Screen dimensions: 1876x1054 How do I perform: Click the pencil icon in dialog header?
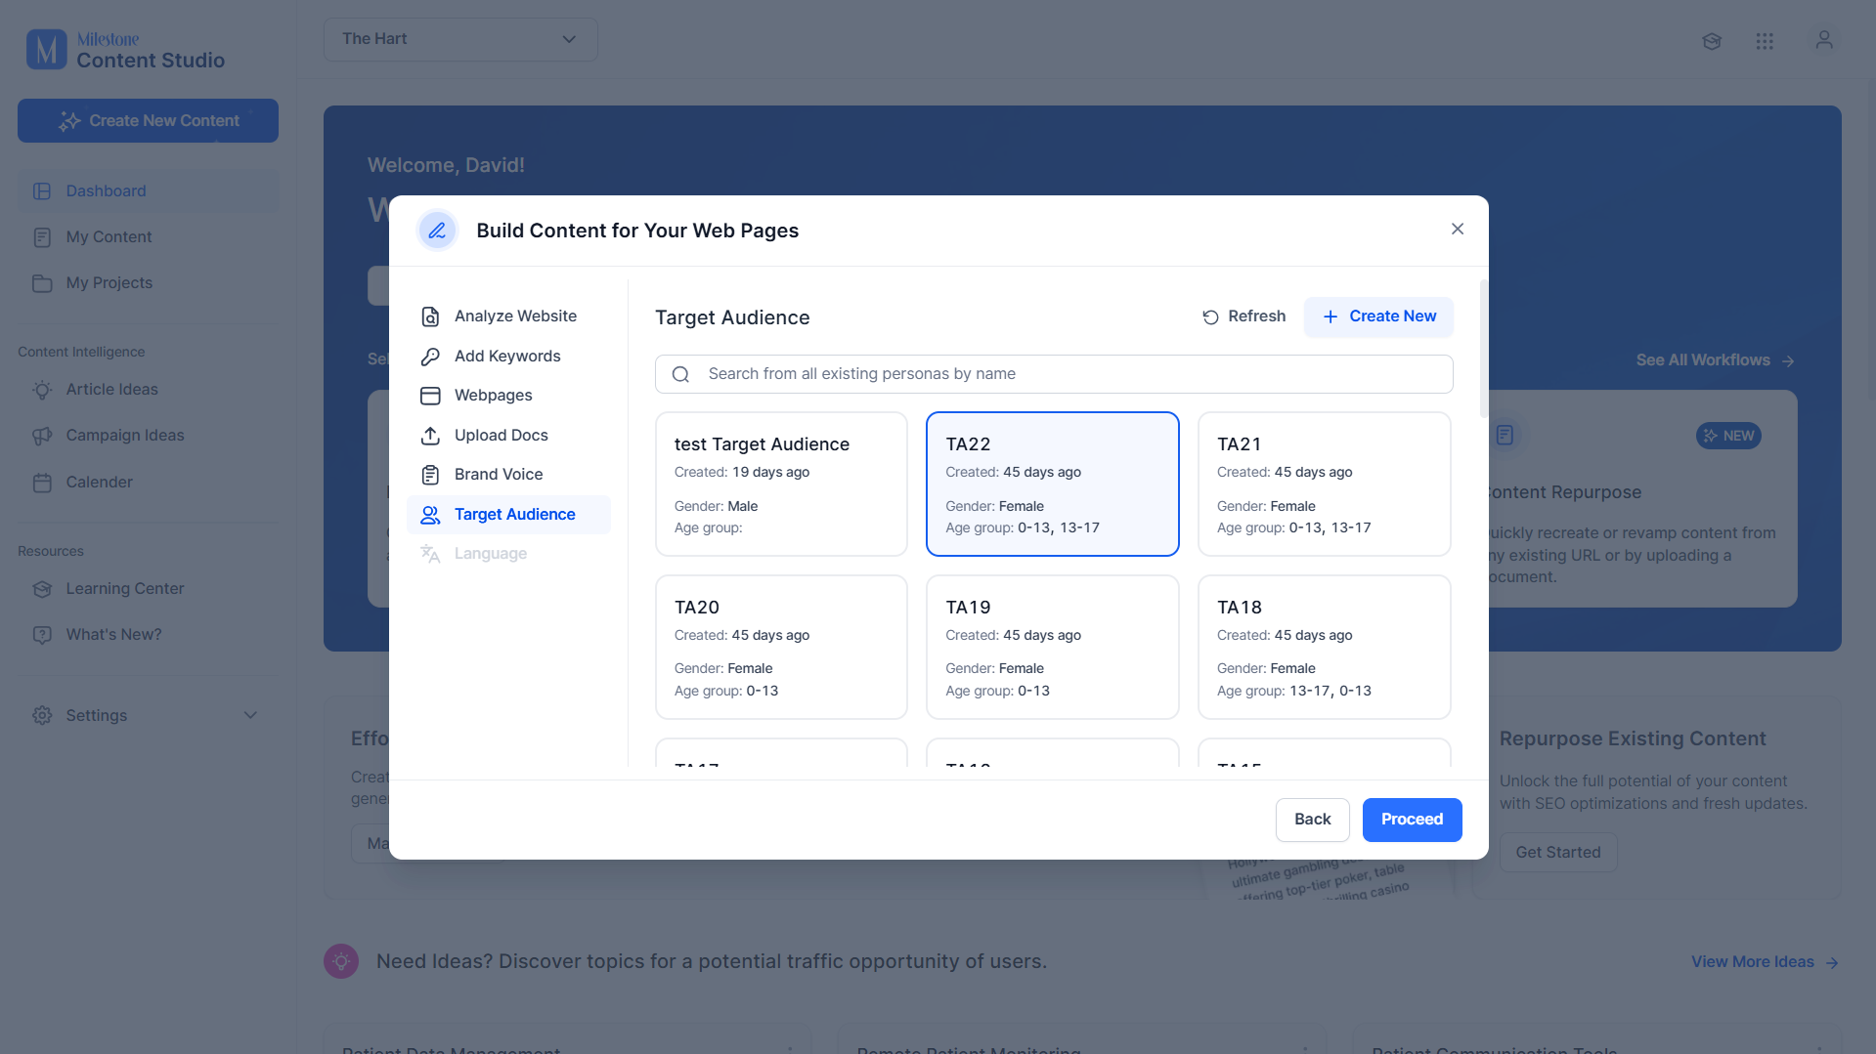(x=437, y=231)
